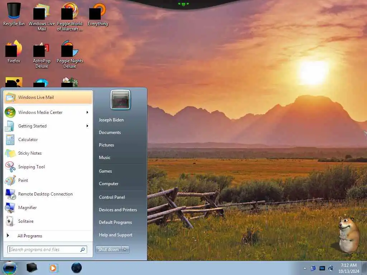Click the monitor network tray icon
Image resolution: width=367 pixels, height=275 pixels.
pyautogui.click(x=322, y=268)
